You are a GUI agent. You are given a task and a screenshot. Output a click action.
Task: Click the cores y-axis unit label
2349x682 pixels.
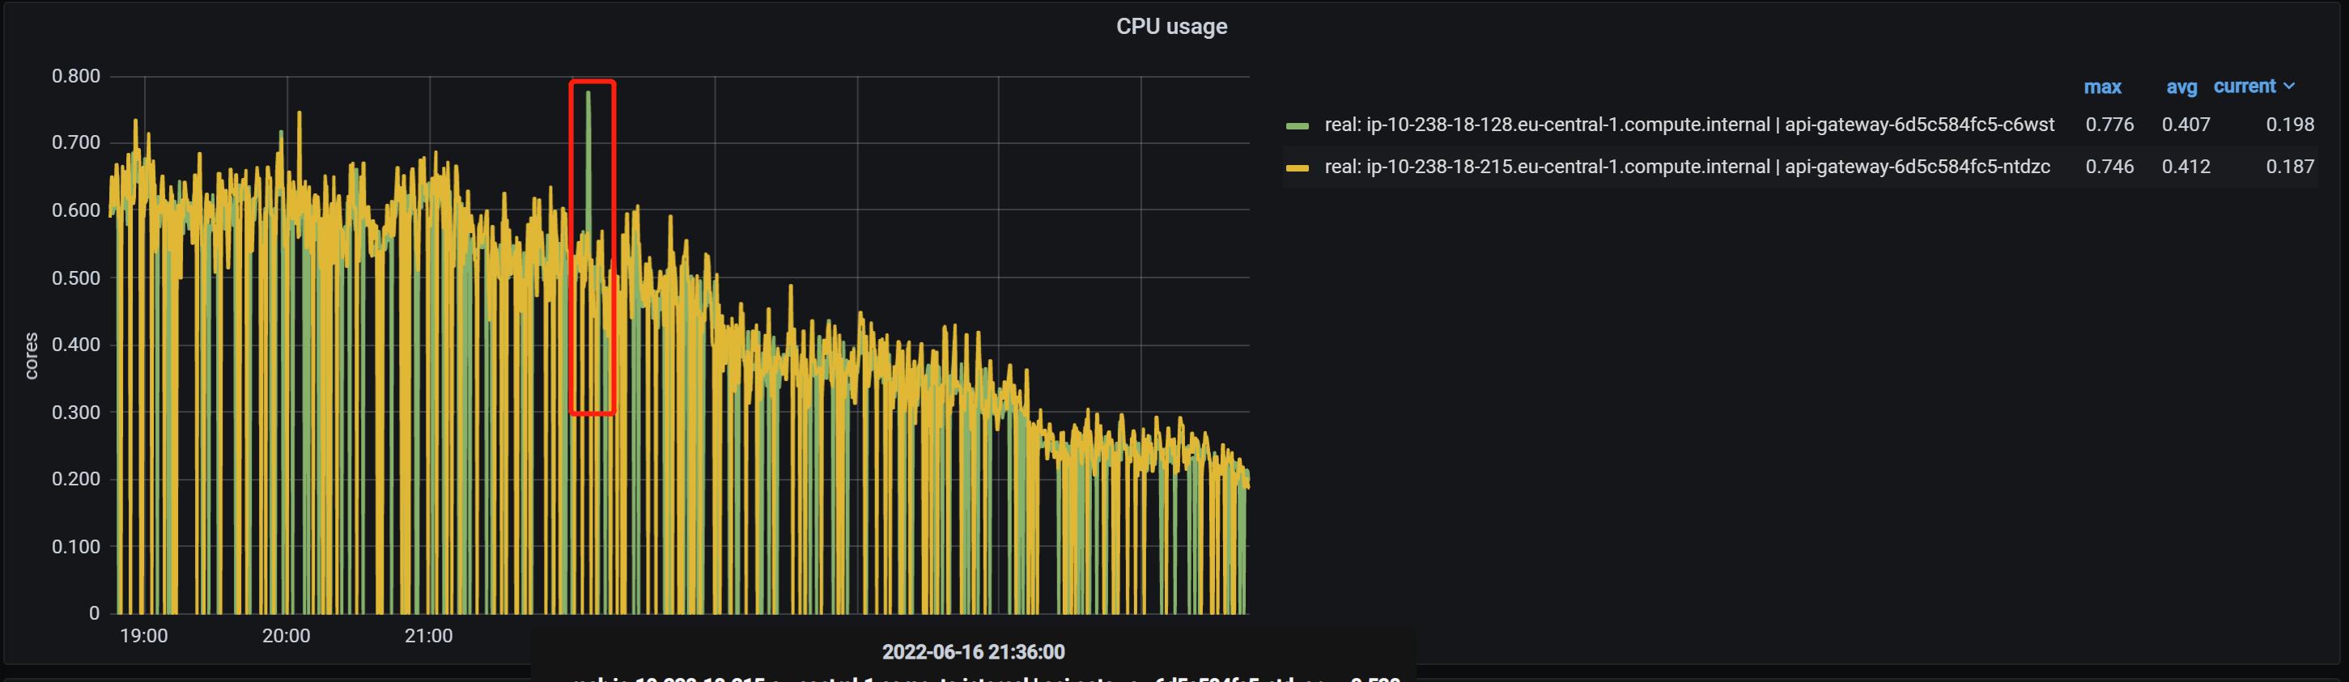click(x=31, y=356)
